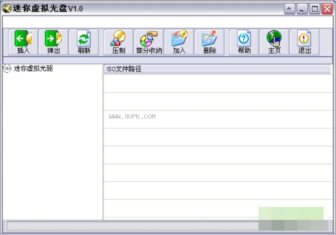Screen dimensions: 336x235
Task: Close the 迷你虚拟光盘V1.0 window
Action: [x=327, y=9]
